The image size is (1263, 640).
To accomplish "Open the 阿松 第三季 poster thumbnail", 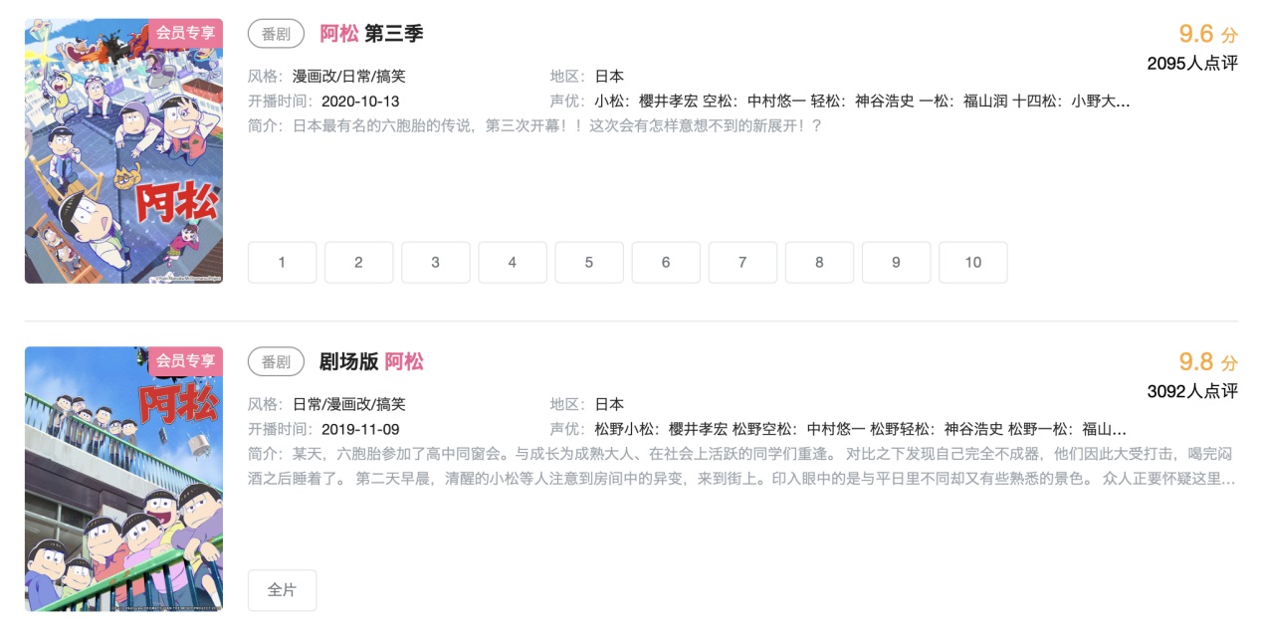I will pyautogui.click(x=123, y=151).
